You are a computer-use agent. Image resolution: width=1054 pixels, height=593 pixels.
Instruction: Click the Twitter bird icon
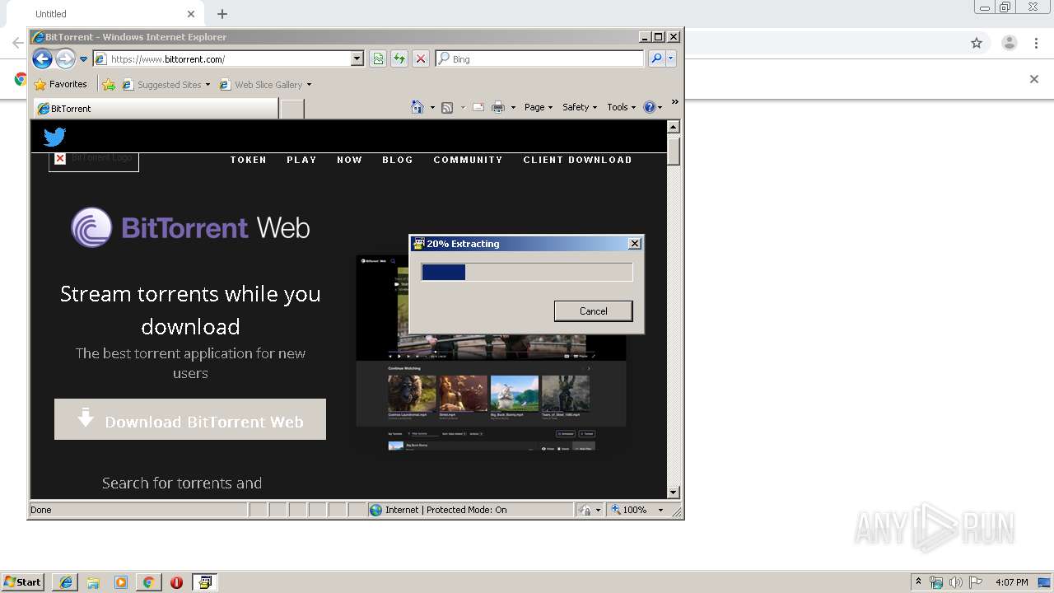[54, 137]
